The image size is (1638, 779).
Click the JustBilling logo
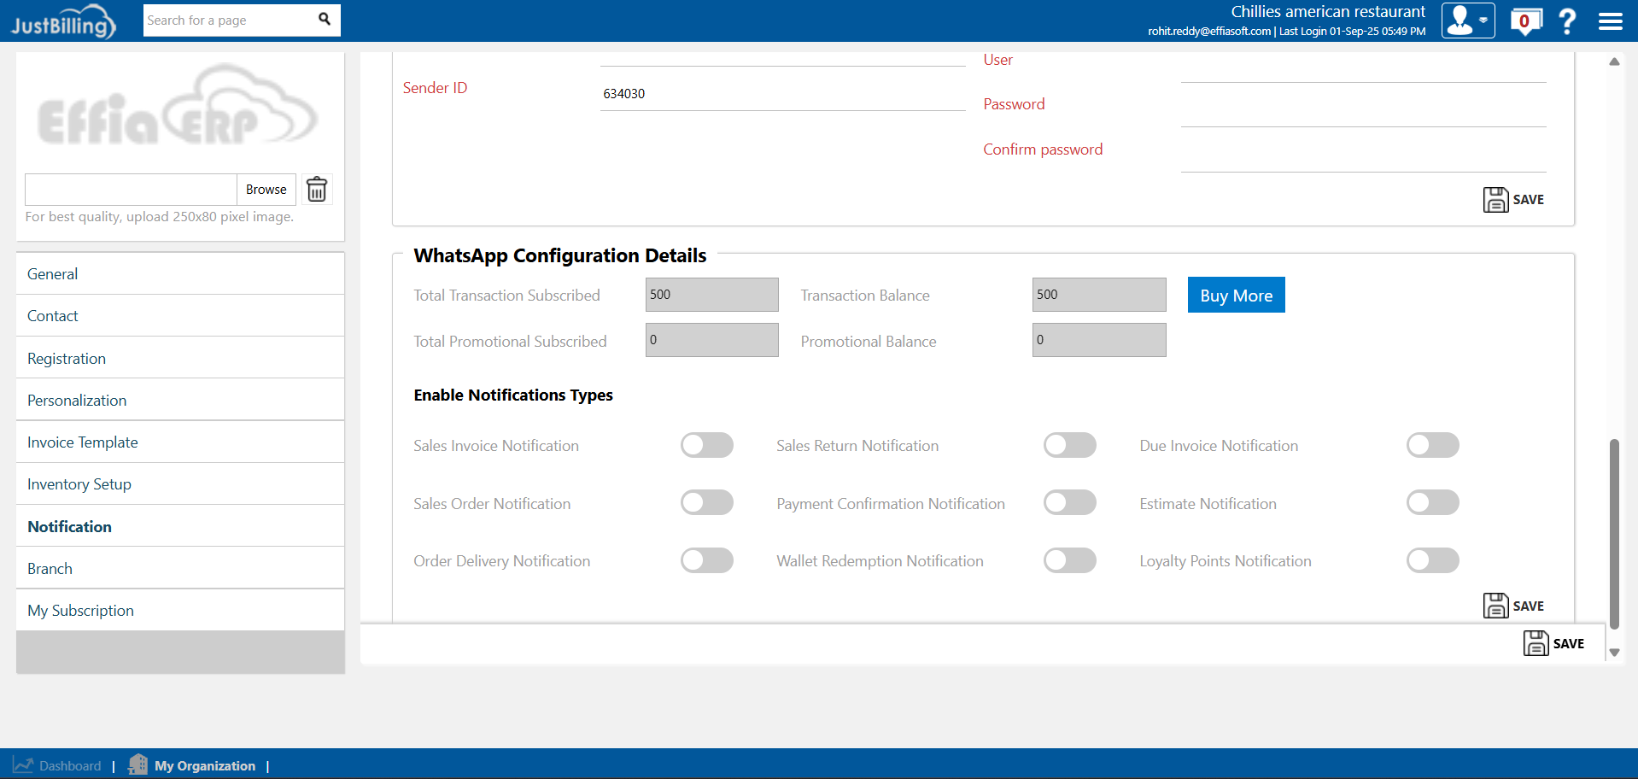click(x=63, y=22)
